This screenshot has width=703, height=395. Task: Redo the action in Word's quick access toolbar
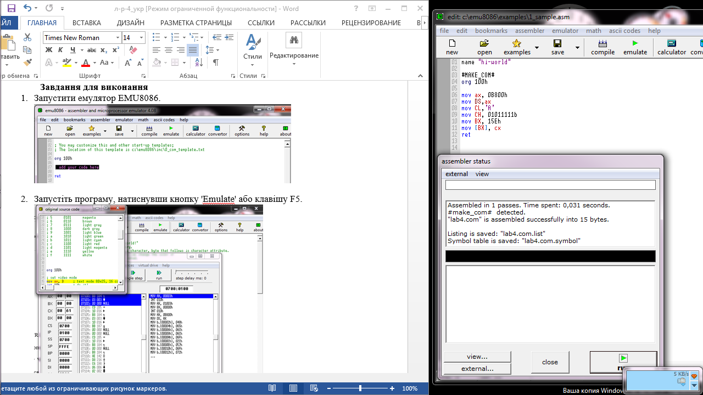pos(49,9)
